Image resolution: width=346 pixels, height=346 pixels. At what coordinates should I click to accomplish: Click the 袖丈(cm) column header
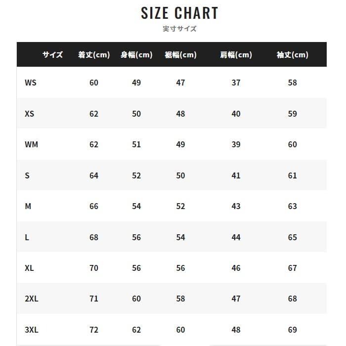point(292,55)
